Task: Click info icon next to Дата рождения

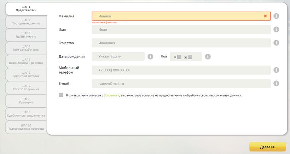Action: point(150,56)
